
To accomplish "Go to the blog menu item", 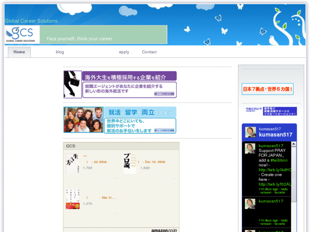I will click(x=60, y=52).
